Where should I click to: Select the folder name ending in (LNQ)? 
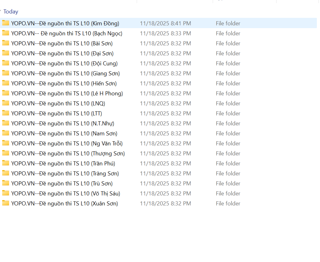point(58,103)
